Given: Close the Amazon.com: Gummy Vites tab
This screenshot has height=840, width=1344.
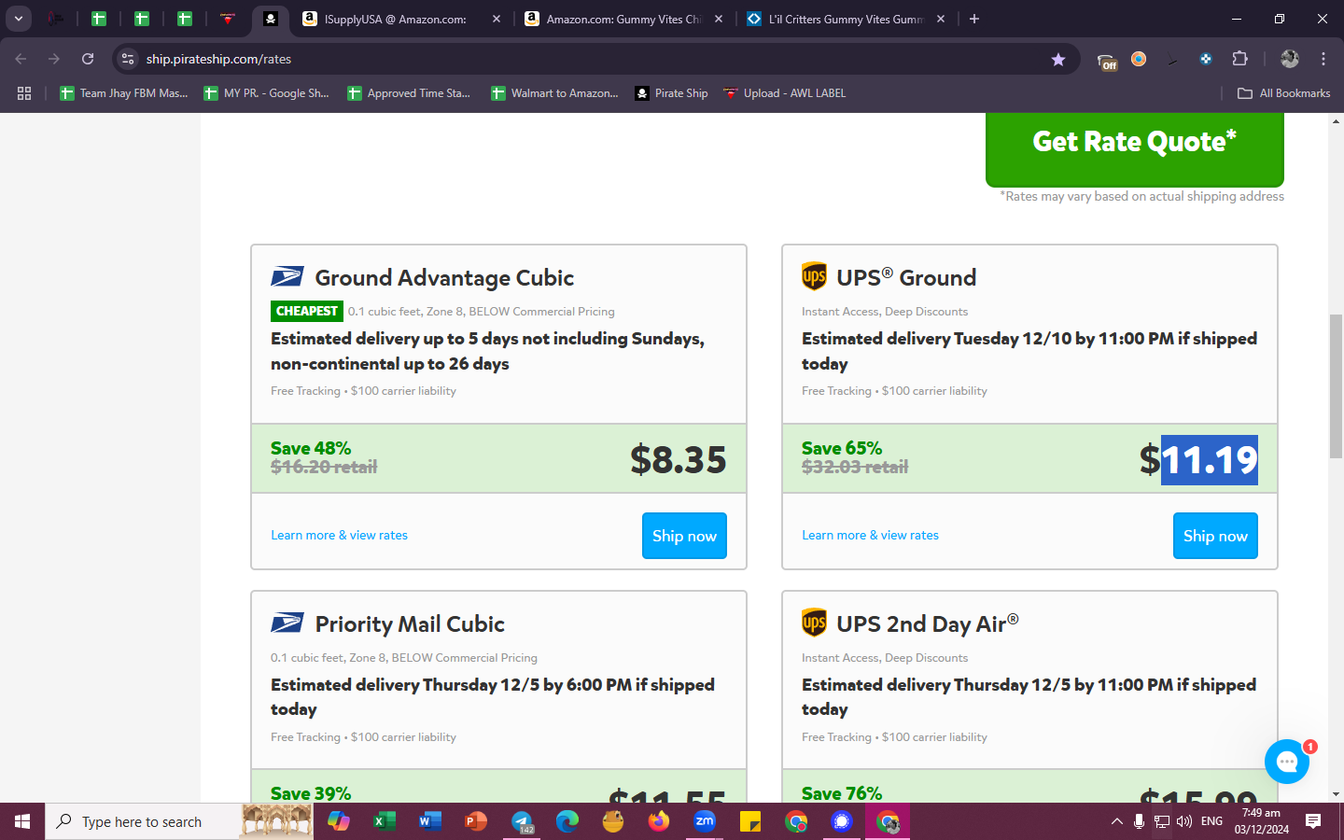Looking at the screenshot, I should pos(719,19).
